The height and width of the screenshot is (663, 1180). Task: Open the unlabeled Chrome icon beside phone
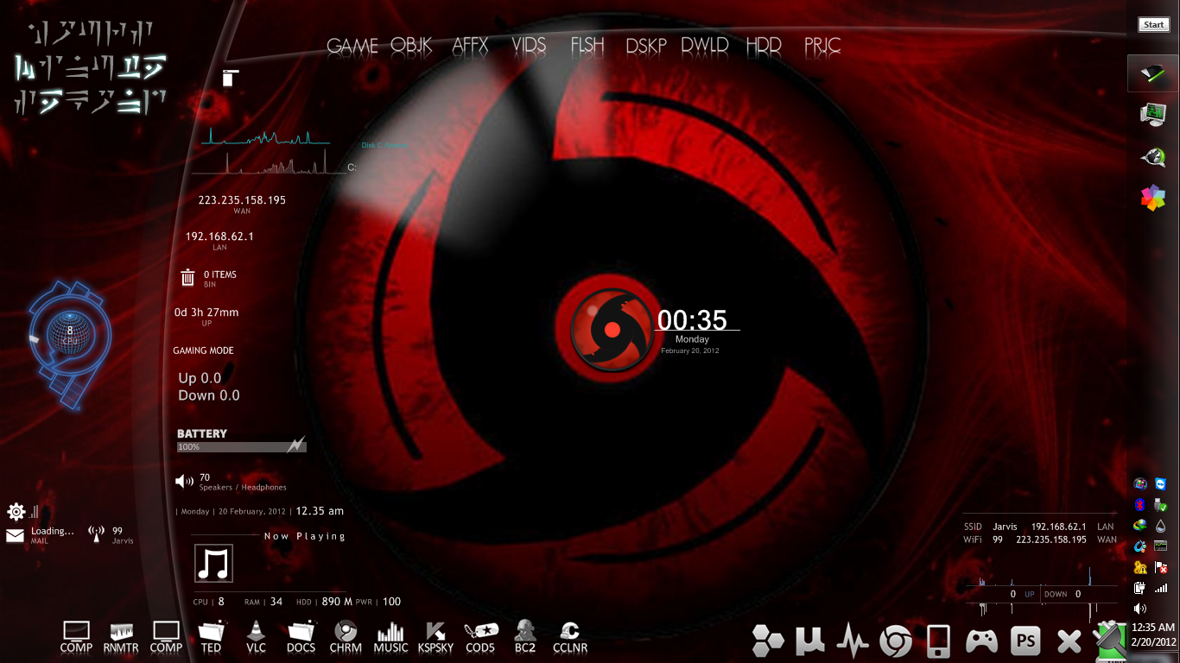pos(896,641)
